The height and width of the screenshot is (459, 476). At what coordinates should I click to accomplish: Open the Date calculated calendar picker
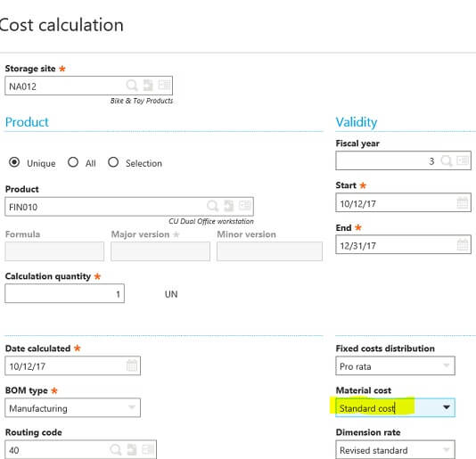pyautogui.click(x=132, y=365)
